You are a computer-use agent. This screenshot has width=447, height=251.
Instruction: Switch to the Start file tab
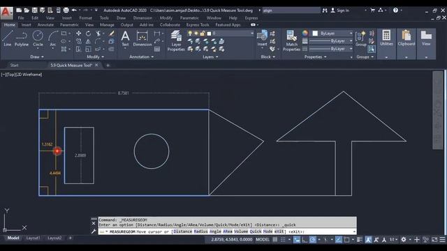(x=14, y=65)
